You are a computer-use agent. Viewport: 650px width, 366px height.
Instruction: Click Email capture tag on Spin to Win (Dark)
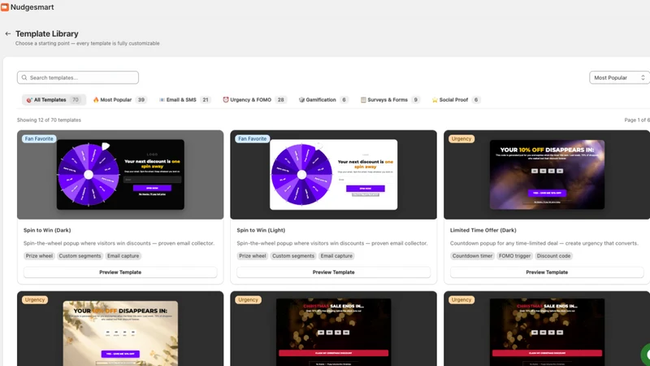123,256
